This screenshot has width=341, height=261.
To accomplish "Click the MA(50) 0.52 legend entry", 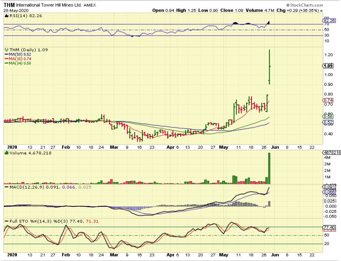I will pyautogui.click(x=18, y=54).
